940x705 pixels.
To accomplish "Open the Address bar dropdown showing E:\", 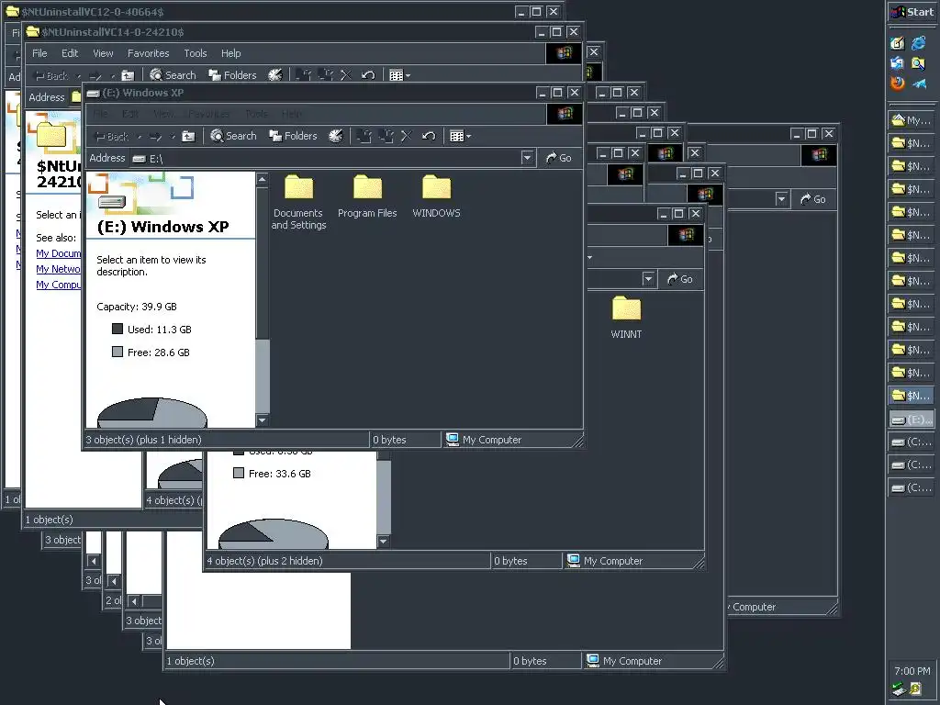I will tap(527, 158).
